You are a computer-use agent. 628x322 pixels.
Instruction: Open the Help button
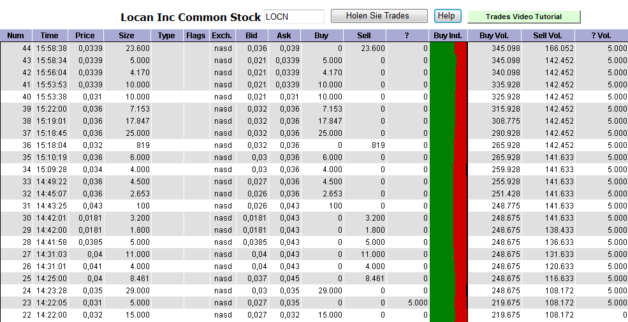[x=447, y=16]
